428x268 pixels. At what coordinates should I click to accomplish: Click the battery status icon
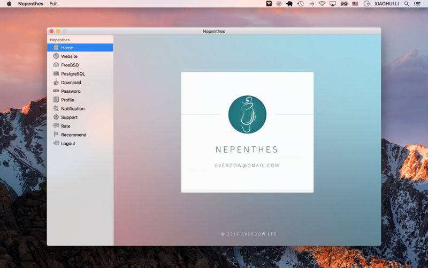344,4
